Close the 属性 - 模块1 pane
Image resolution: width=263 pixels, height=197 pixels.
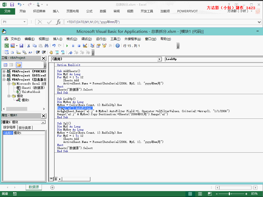(x=43, y=116)
